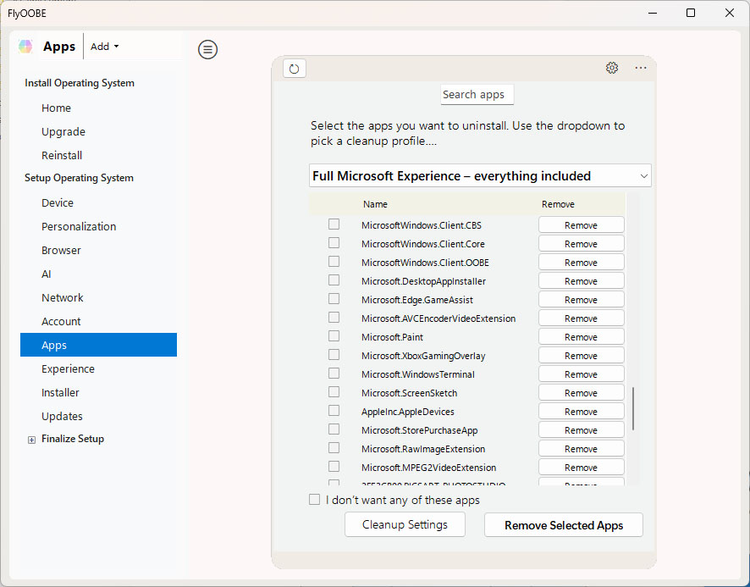Open the cleanup profile dropdown
The width and height of the screenshot is (750, 587).
[x=480, y=176]
